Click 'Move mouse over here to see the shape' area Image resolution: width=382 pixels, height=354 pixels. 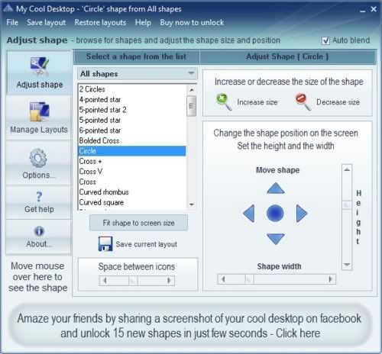[x=38, y=277]
